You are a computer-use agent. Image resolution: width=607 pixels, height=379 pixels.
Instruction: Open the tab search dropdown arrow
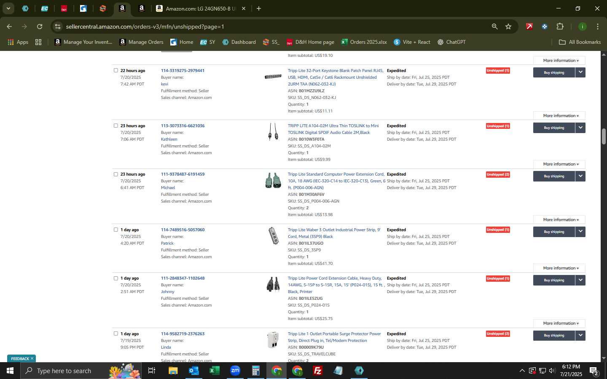tap(8, 8)
